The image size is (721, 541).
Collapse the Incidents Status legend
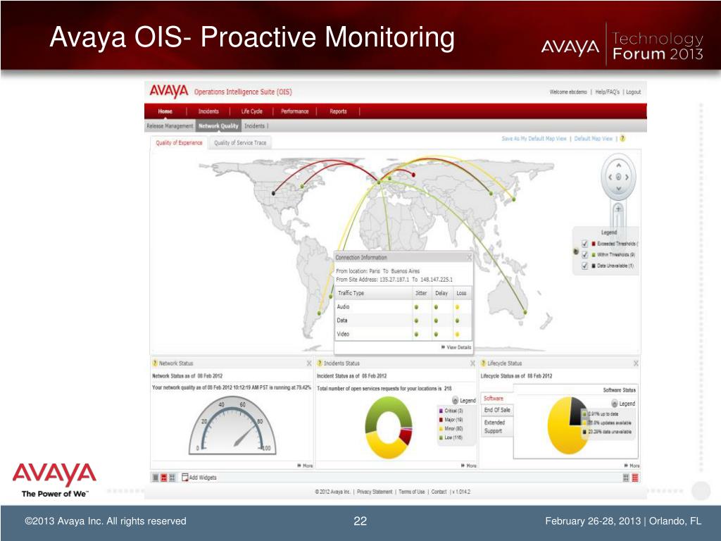tap(456, 400)
